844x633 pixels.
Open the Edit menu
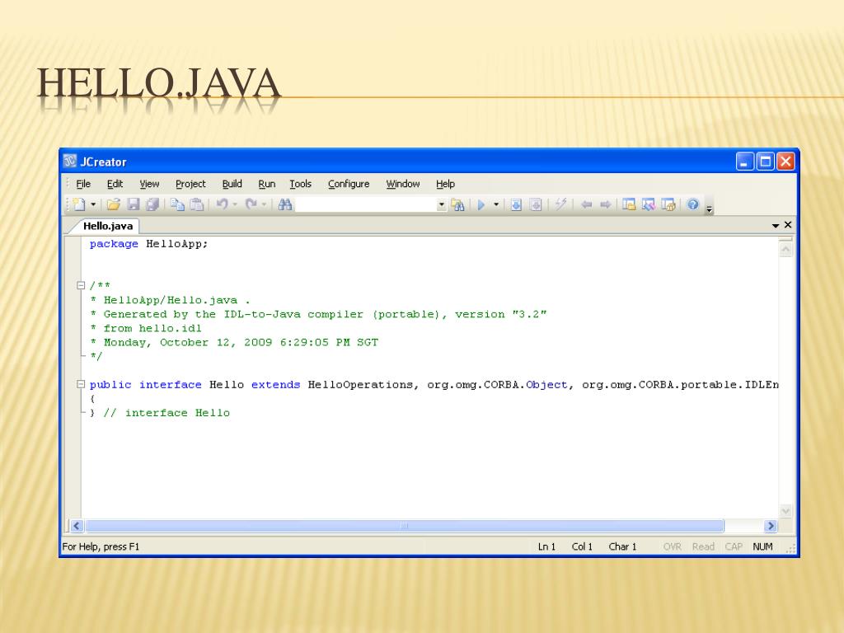[115, 184]
